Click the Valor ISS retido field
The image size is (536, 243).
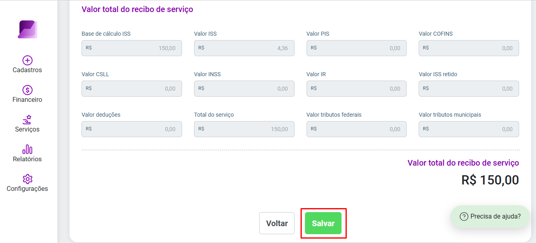469,89
